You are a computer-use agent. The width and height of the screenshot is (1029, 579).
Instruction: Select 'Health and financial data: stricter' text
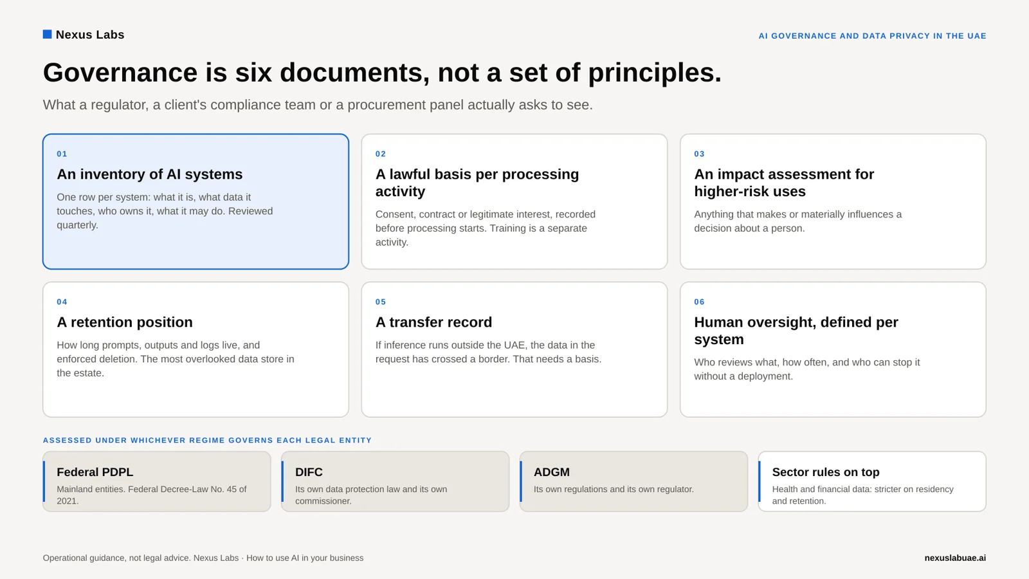(x=862, y=495)
